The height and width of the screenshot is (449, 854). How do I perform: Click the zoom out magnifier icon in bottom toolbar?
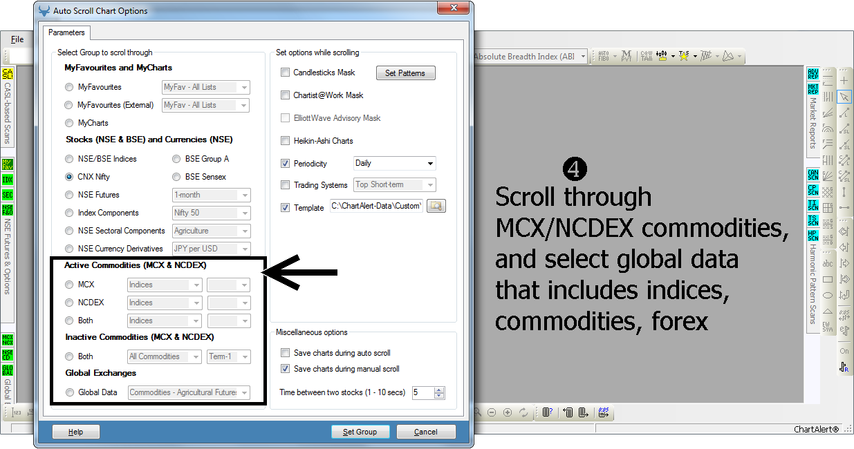pos(492,412)
